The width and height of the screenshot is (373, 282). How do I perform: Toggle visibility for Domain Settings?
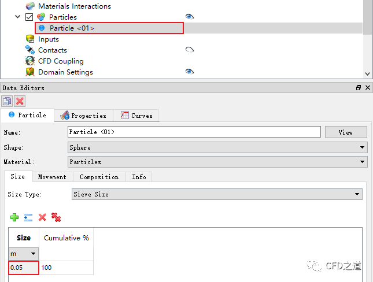pos(189,72)
